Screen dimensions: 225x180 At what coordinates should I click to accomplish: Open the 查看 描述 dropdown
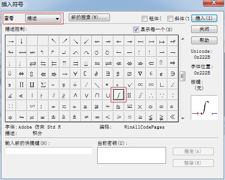43,18
